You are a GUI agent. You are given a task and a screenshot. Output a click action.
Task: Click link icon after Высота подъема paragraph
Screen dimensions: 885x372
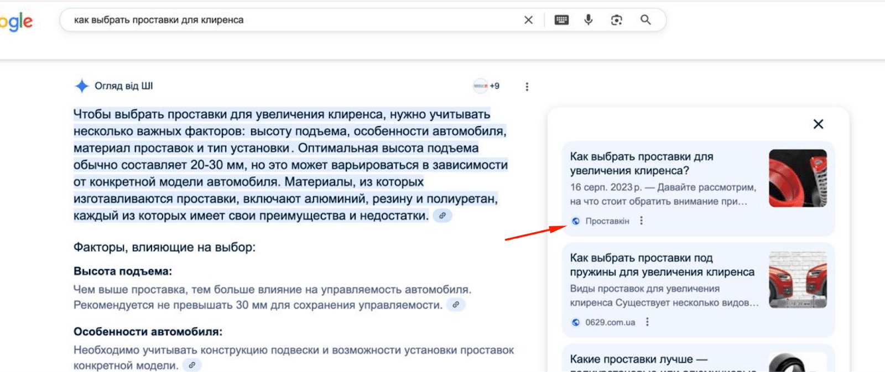click(x=456, y=305)
